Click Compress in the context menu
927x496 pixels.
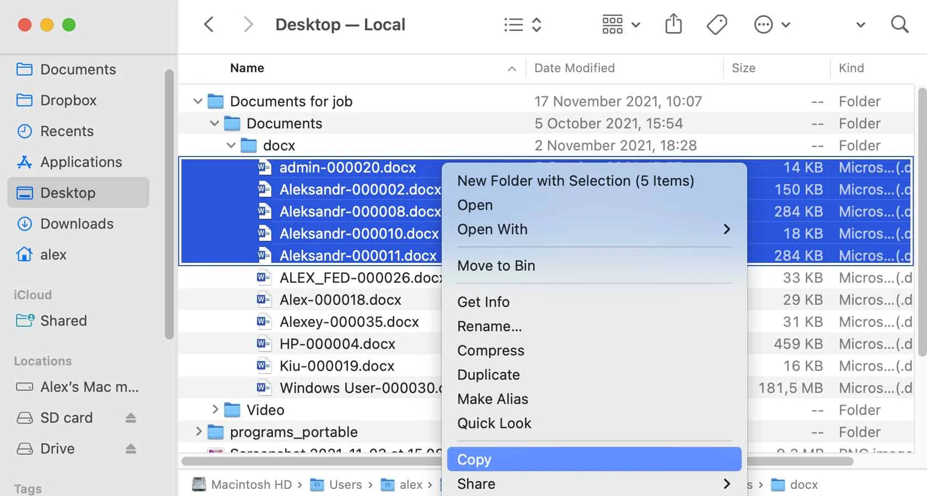click(x=490, y=351)
